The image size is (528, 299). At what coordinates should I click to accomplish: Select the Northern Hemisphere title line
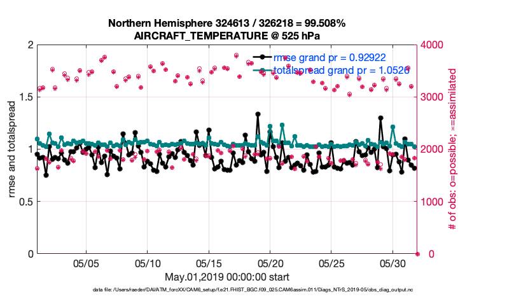click(227, 24)
